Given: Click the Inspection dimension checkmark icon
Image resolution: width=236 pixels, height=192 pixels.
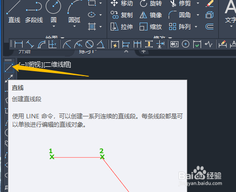Looking at the screenshot, I should point(197,44).
